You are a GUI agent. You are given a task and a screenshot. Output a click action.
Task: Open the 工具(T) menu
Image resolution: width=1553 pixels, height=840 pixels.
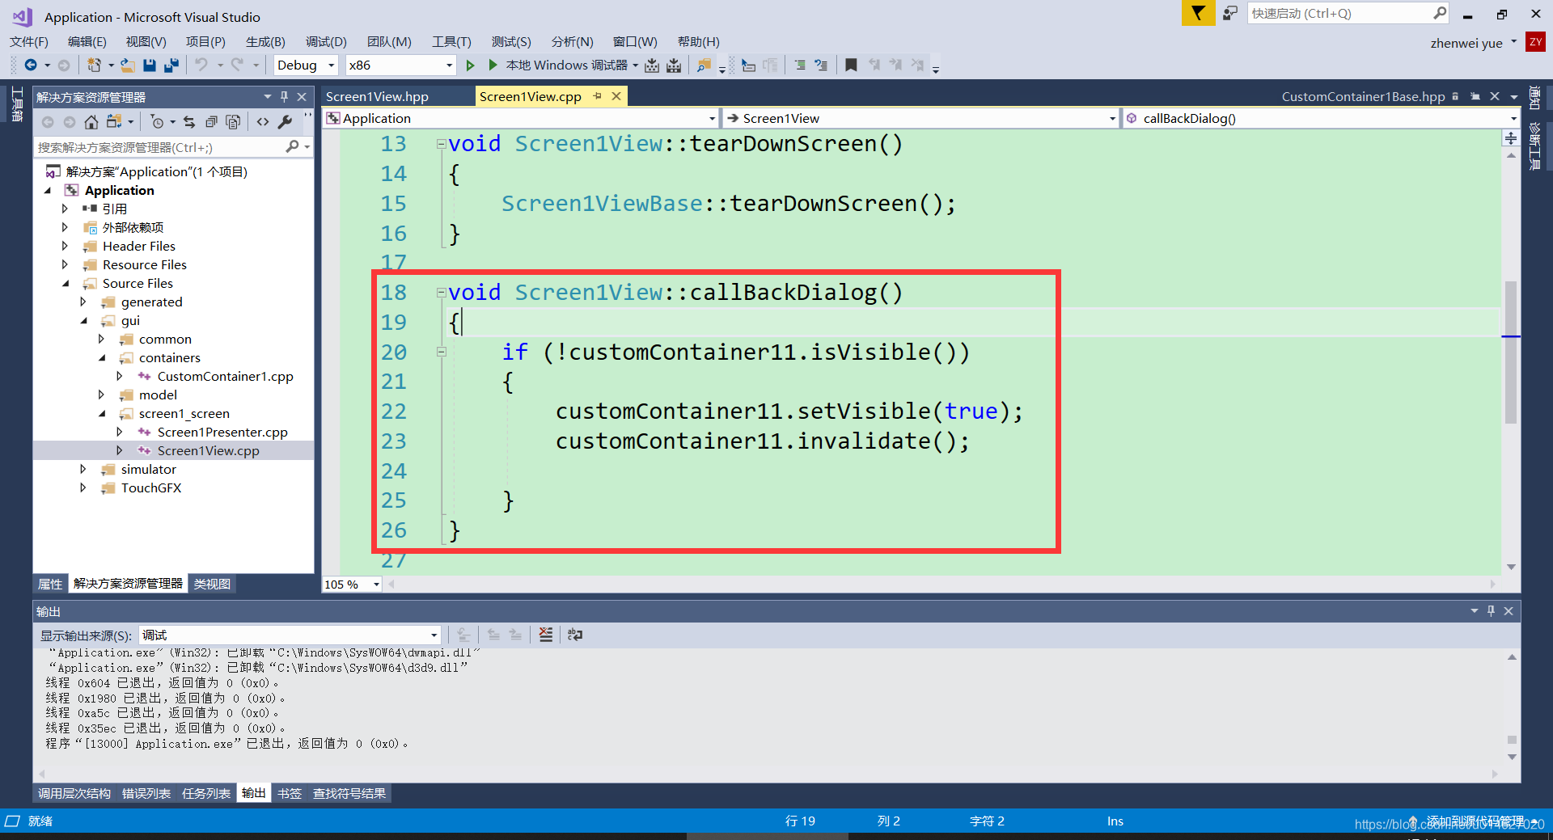[x=451, y=41]
